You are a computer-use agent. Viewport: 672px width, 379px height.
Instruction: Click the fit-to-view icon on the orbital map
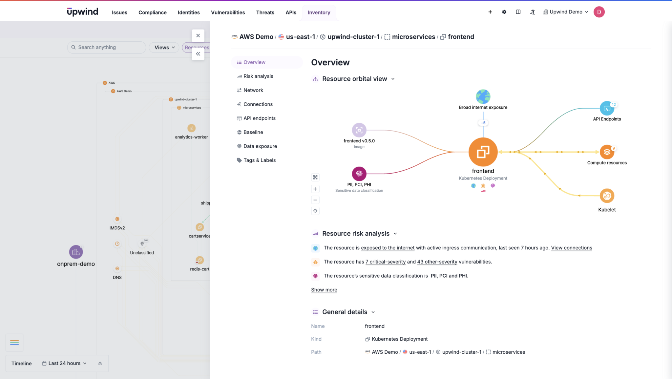coord(315,177)
